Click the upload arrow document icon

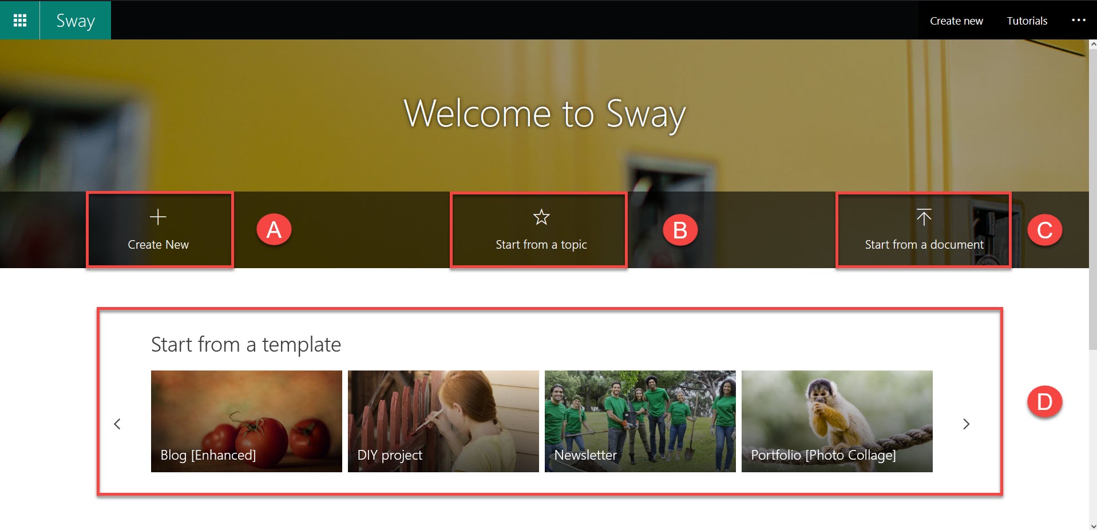924,217
